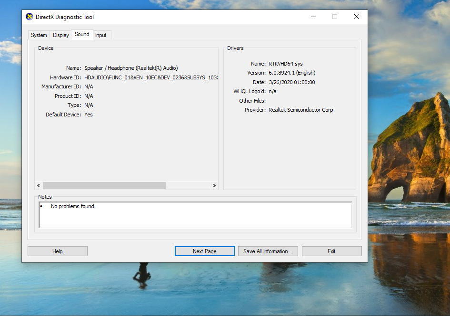
Task: Click the Device panel horizontal scrollbar thumb
Action: coord(104,186)
